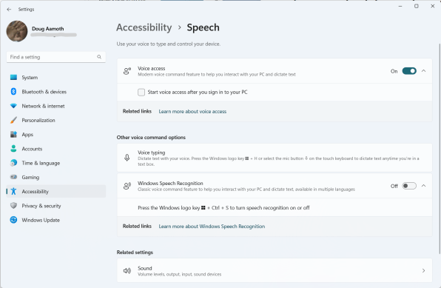The width and height of the screenshot is (441, 288).
Task: Open Learn more about Windows Speech Recognition
Action: pos(212,226)
